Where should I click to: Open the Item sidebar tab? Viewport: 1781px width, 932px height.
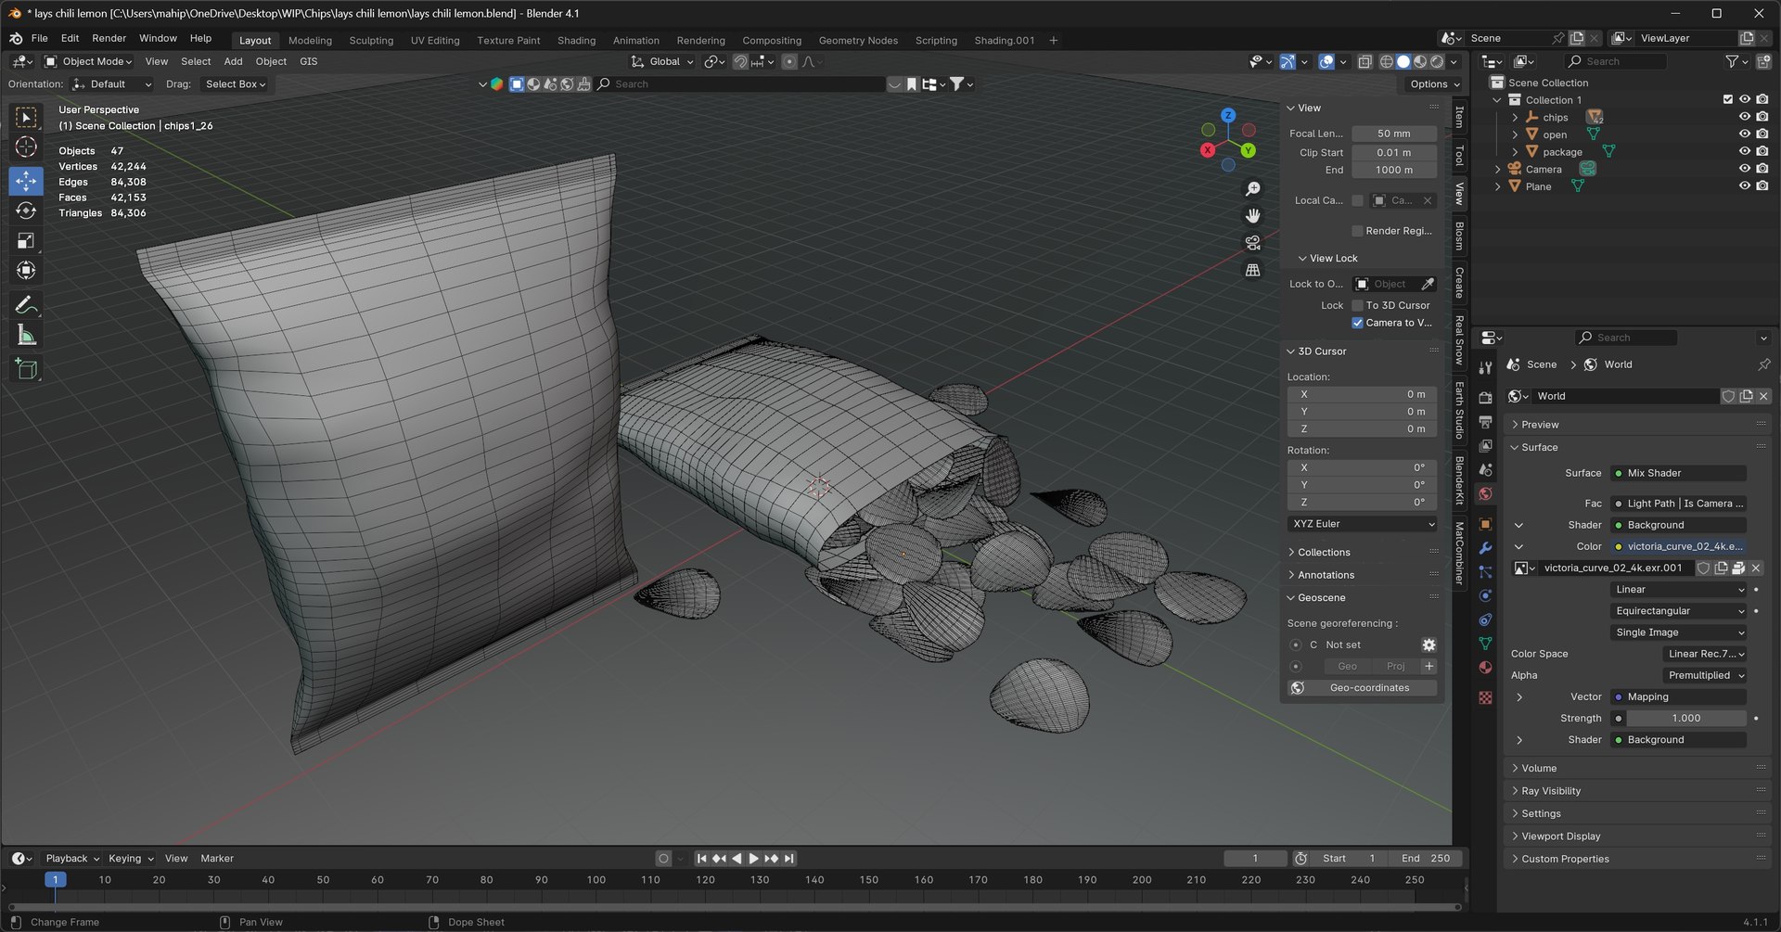(x=1459, y=117)
